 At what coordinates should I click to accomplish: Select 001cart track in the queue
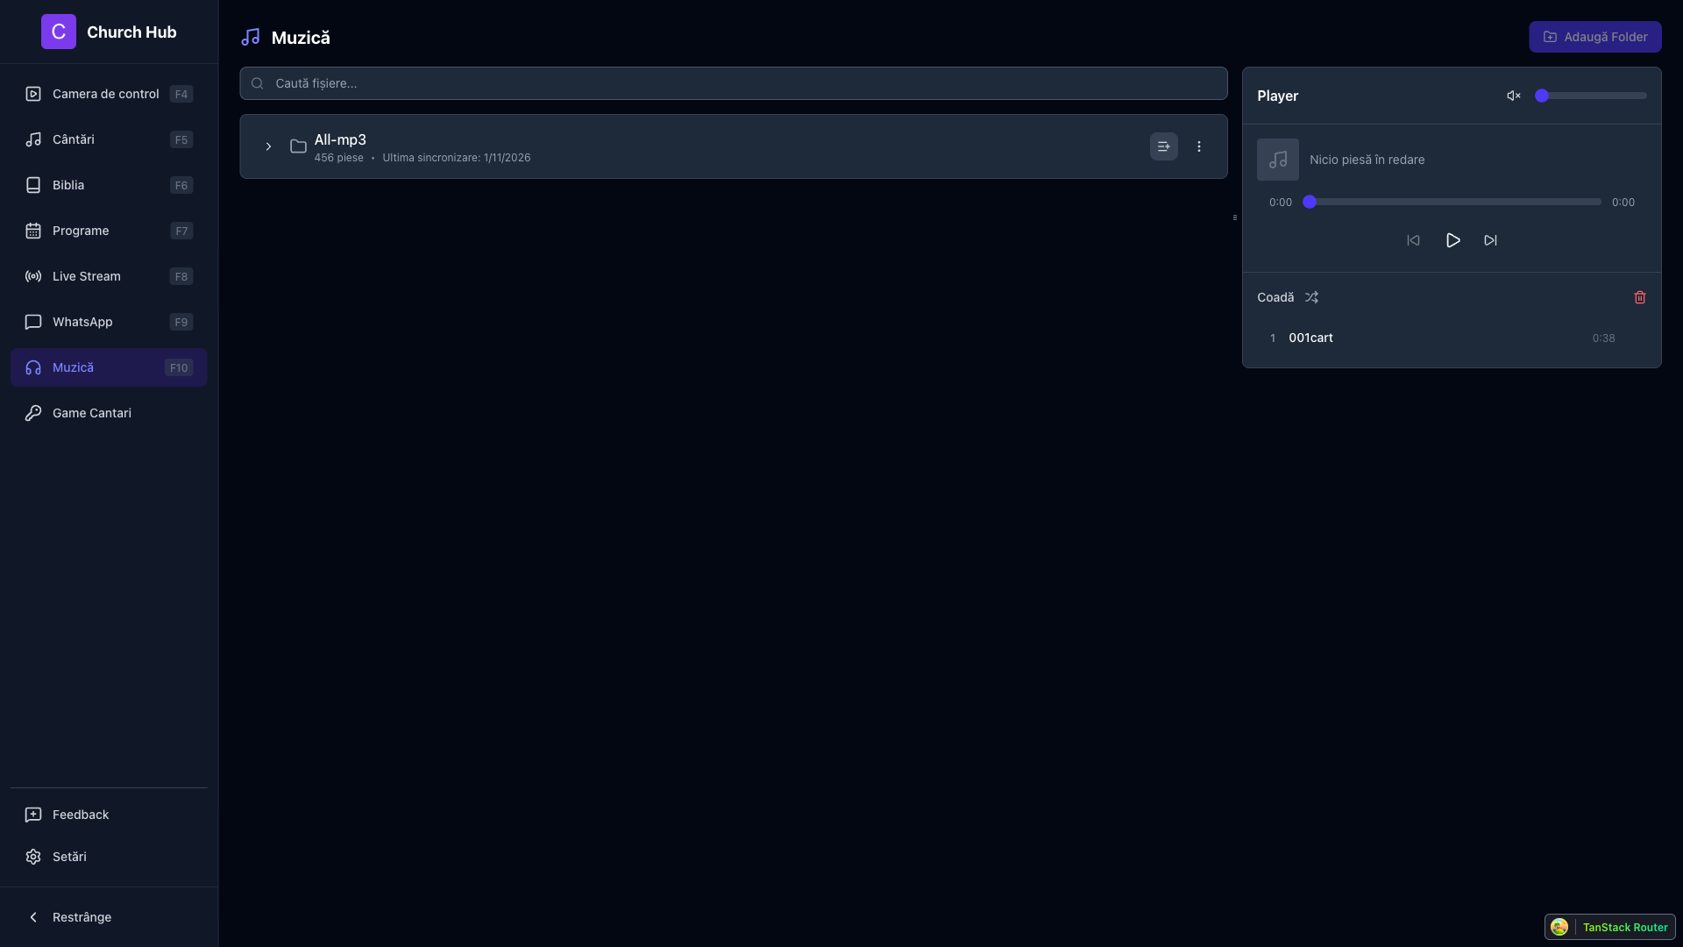(x=1310, y=338)
